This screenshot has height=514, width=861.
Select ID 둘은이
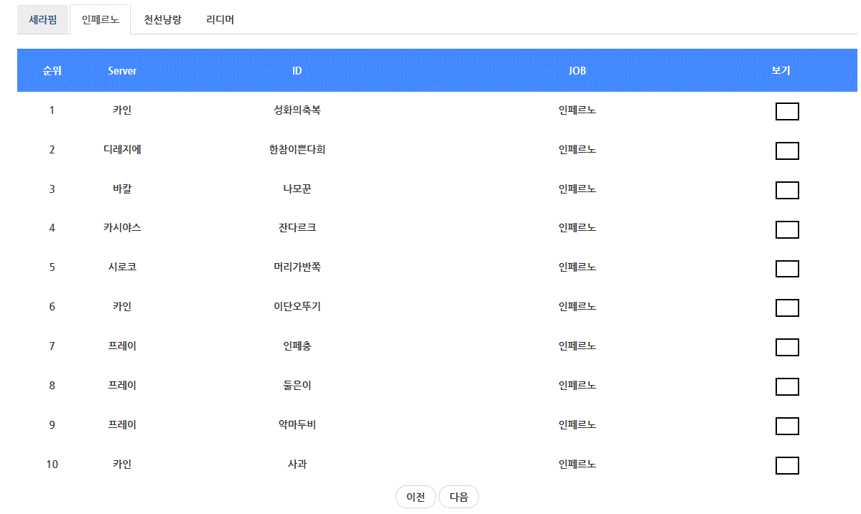(x=297, y=385)
